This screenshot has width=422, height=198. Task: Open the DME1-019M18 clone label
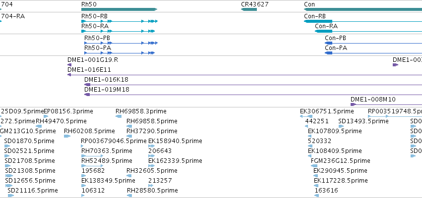tap(107, 90)
